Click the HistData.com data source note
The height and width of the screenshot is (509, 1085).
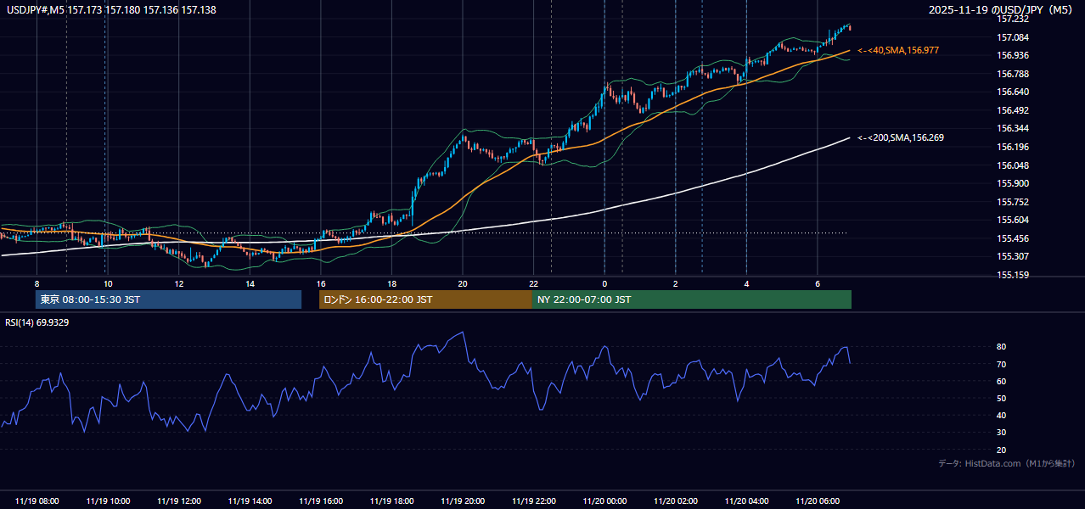tap(1007, 463)
